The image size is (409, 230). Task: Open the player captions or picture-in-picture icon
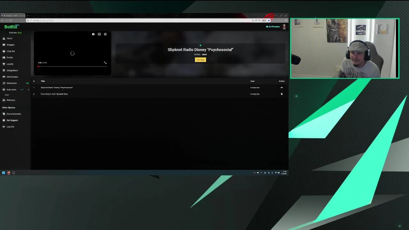[x=99, y=34]
